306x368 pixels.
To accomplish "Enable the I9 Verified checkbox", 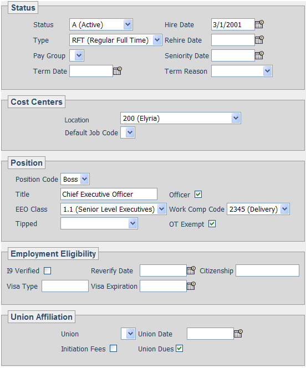I will point(48,270).
